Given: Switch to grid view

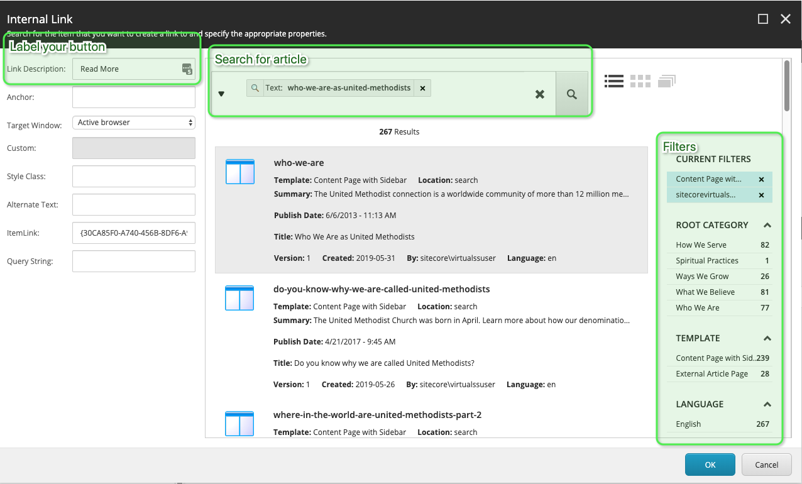Looking at the screenshot, I should [x=640, y=80].
